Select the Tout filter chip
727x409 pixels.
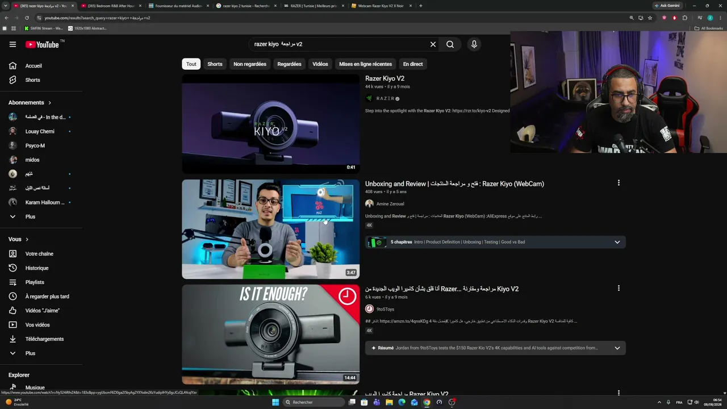click(191, 64)
